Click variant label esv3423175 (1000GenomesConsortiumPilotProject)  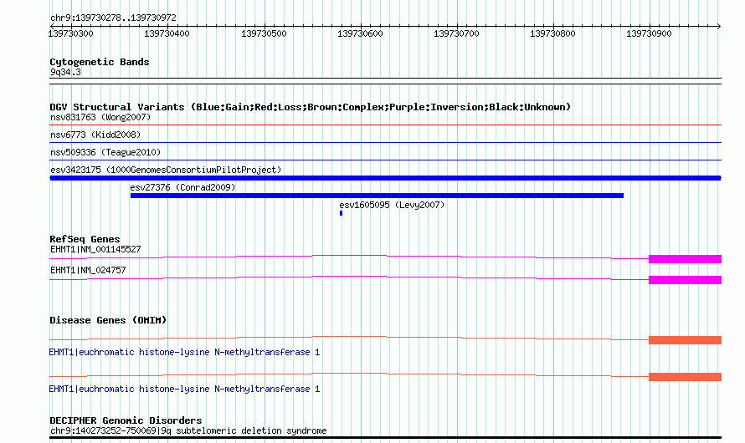[166, 170]
